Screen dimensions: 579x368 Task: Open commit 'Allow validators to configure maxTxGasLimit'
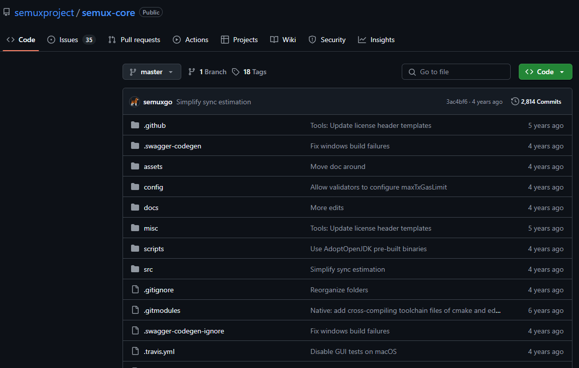pos(379,188)
